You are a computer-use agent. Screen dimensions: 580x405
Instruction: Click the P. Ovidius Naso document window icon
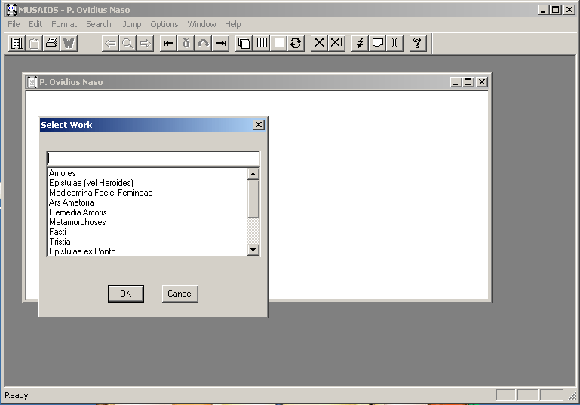click(x=32, y=82)
